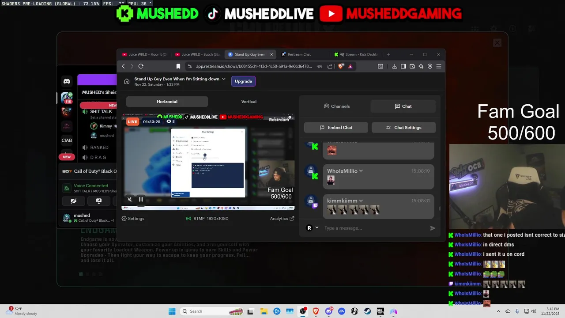
Task: Close the background game overlay panel
Action: 497,43
